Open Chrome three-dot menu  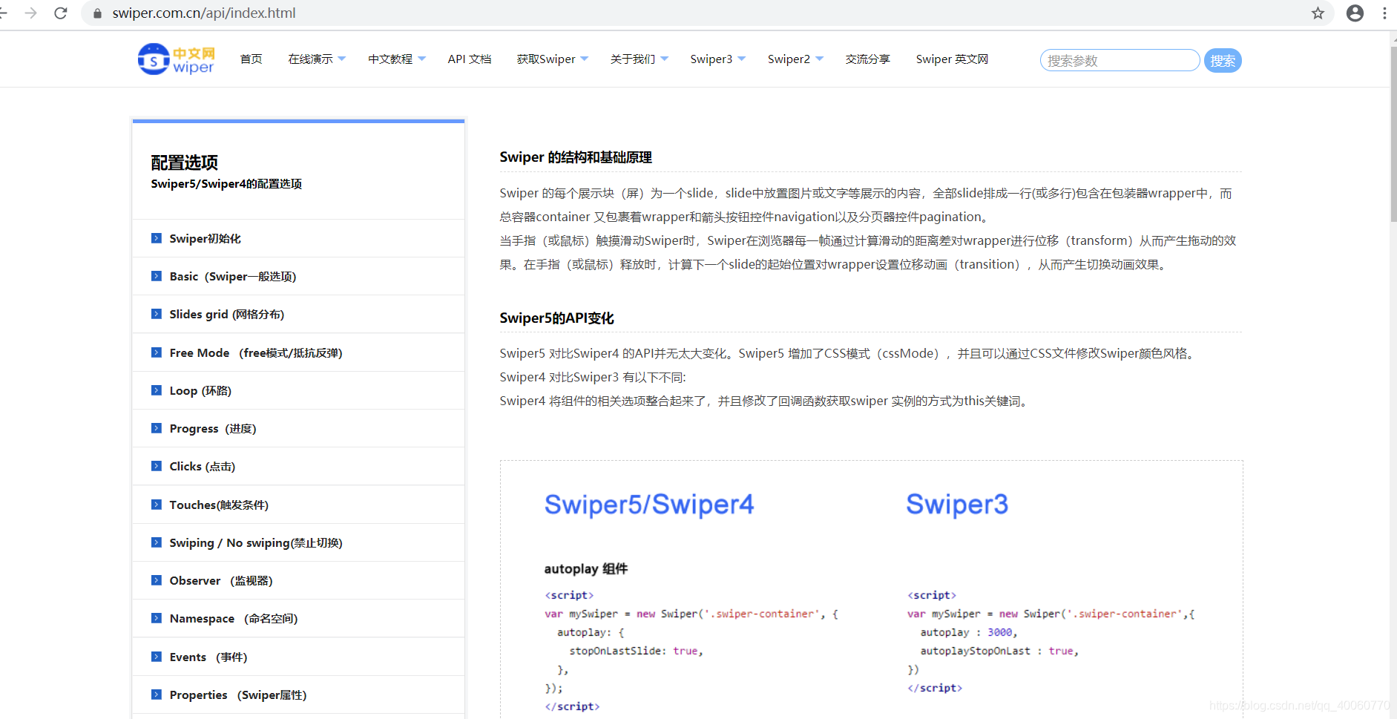[x=1384, y=13]
